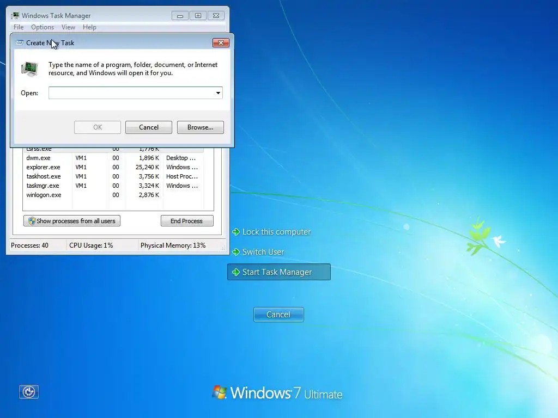This screenshot has width=558, height=418.
Task: Click the 1,896 K memory value
Action: click(149, 158)
